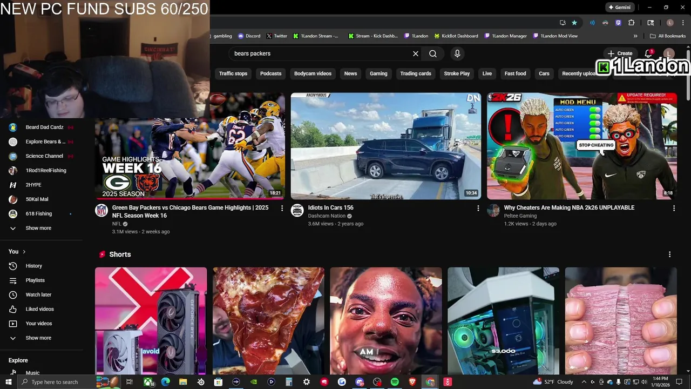Open Brave browser from the taskbar
Screen dimensions: 691x389
point(412,382)
